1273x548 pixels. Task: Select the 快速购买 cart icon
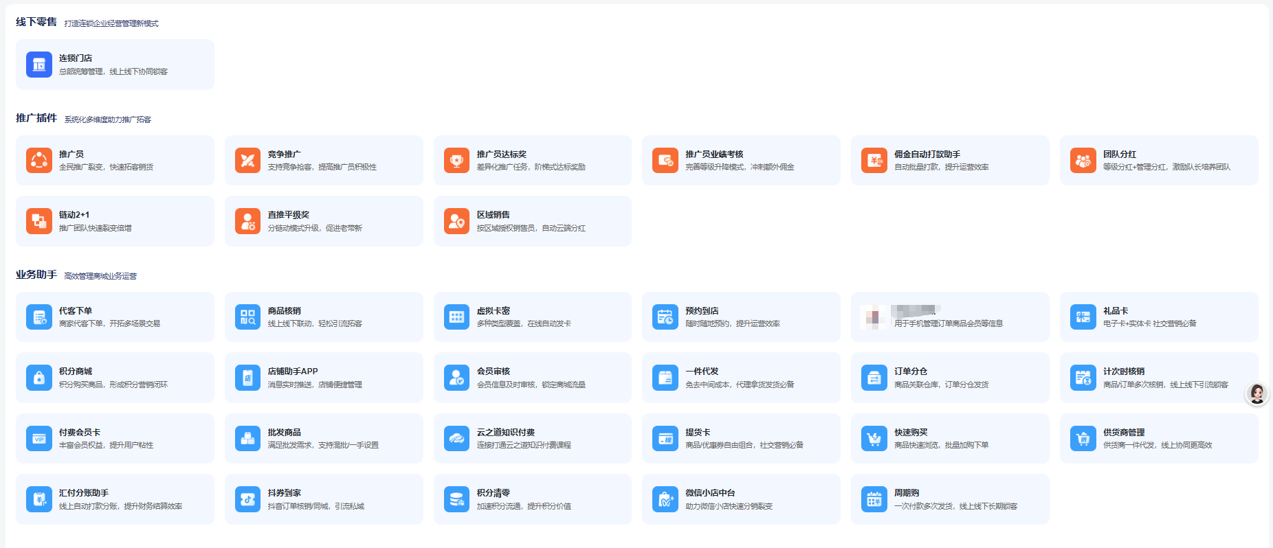click(x=874, y=438)
